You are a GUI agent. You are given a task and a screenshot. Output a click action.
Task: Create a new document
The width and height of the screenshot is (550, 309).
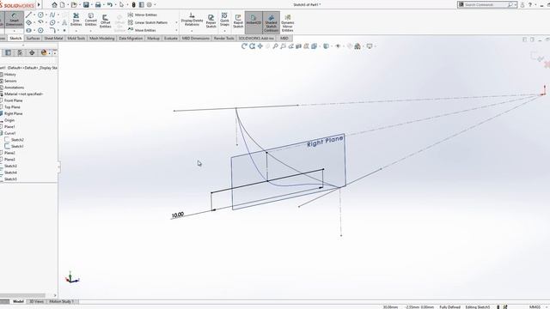coord(63,4)
